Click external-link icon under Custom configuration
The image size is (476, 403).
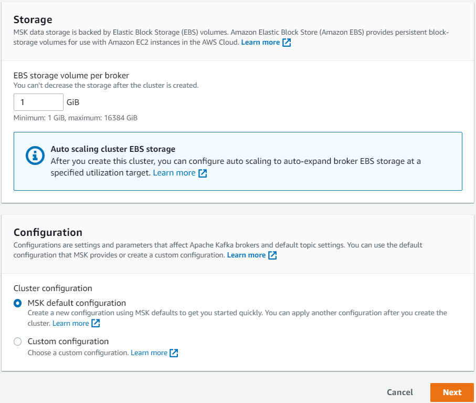click(174, 353)
